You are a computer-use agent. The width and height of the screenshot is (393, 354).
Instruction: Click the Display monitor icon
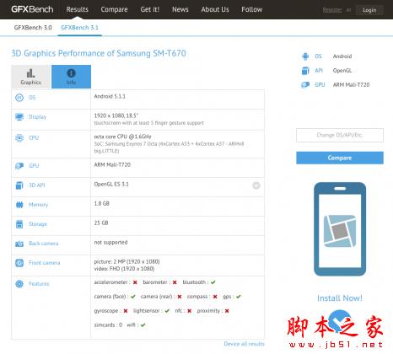click(19, 117)
